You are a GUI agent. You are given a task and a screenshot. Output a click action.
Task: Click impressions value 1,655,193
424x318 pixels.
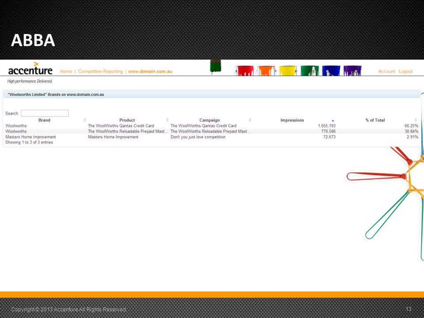tap(327, 126)
